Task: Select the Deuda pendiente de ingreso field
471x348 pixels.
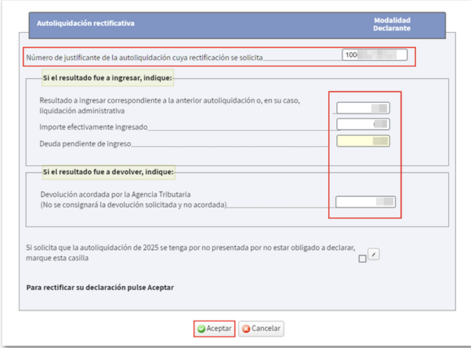Action: tap(363, 141)
